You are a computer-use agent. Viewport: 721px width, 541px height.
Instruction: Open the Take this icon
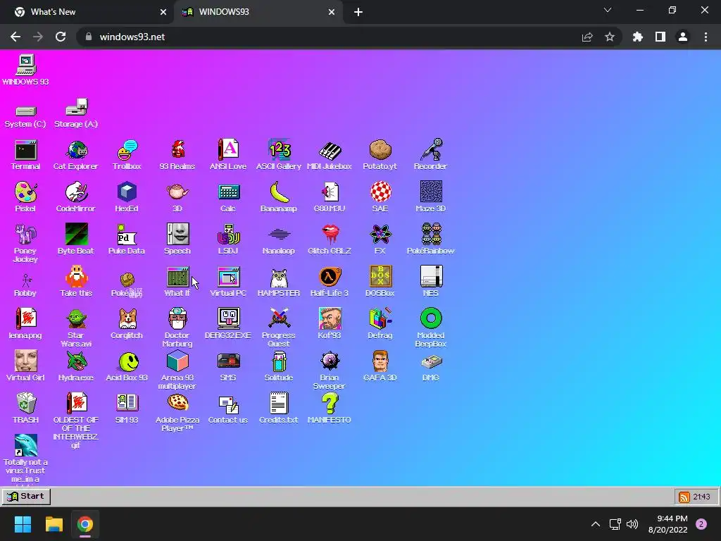76,277
